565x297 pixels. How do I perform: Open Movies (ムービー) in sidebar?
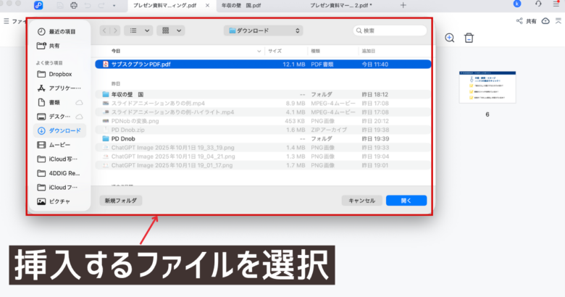59,144
